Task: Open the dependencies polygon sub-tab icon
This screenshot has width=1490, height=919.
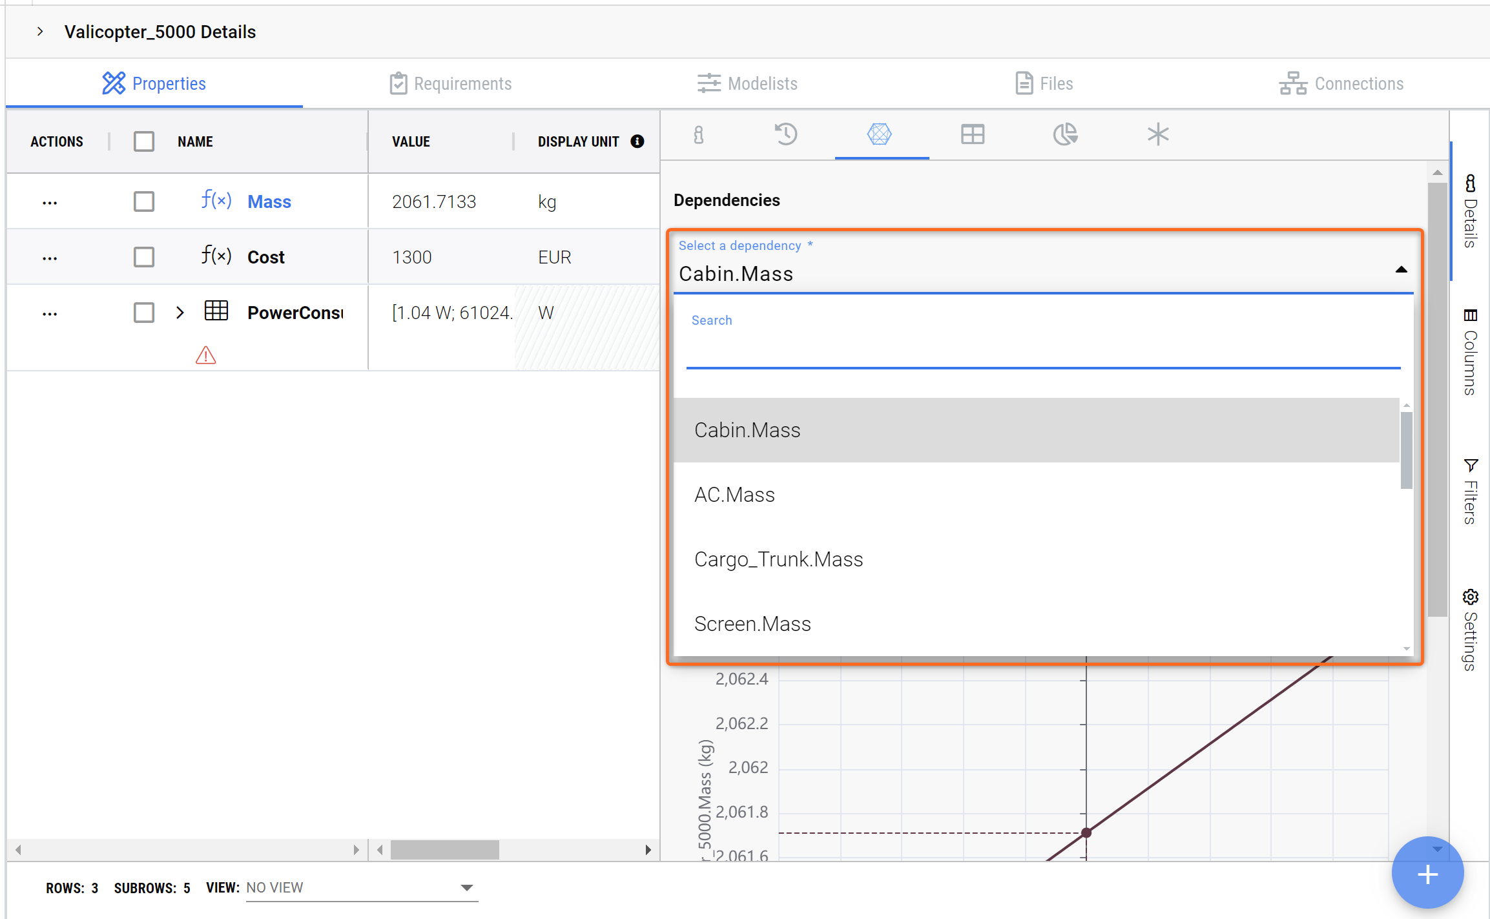Action: [879, 134]
